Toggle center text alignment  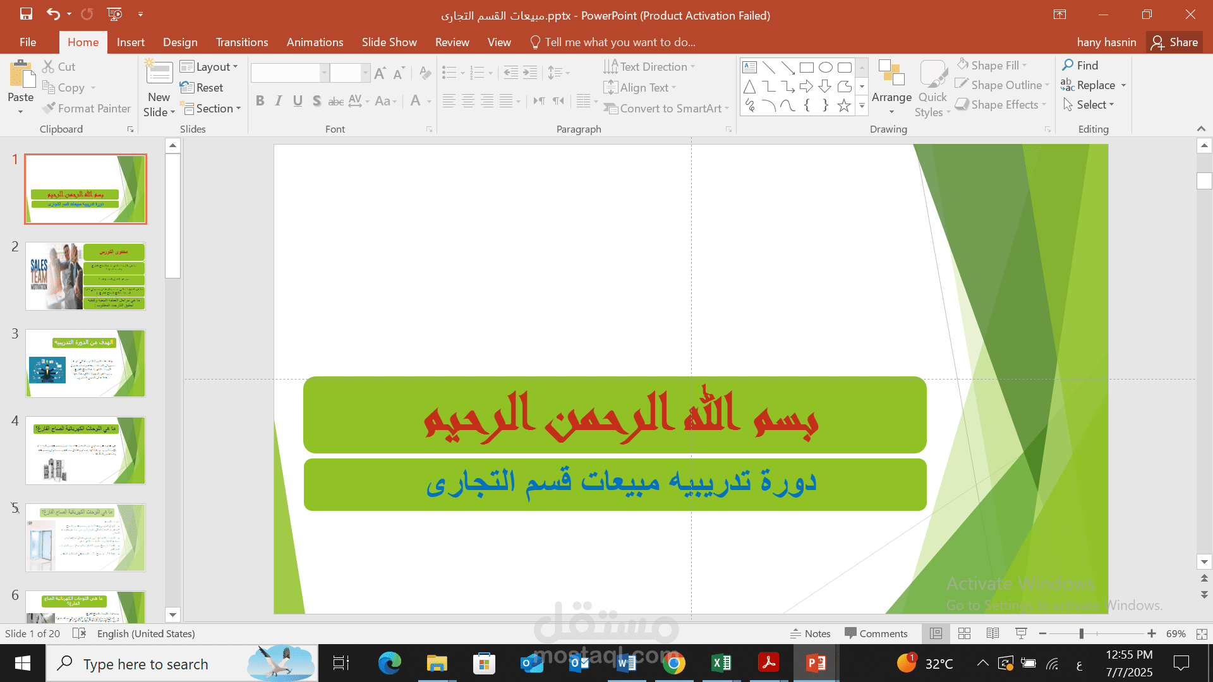point(468,101)
